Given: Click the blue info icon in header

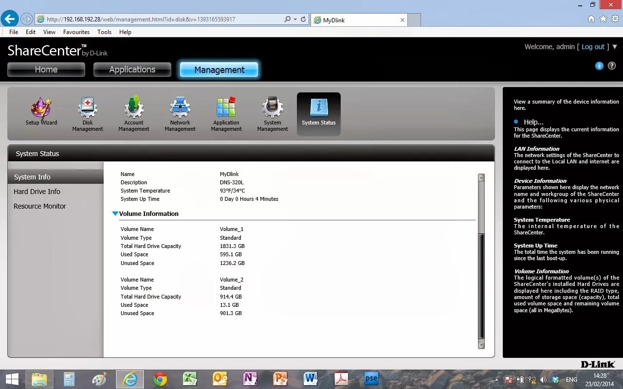Looking at the screenshot, I should [599, 66].
